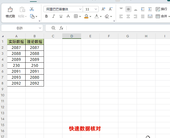This screenshot has width=170, height=138.
Task: Click the red text 快速数据核对
Action: (85, 129)
